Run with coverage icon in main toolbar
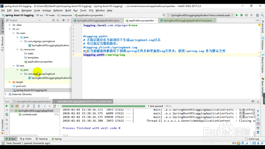 [246, 15]
